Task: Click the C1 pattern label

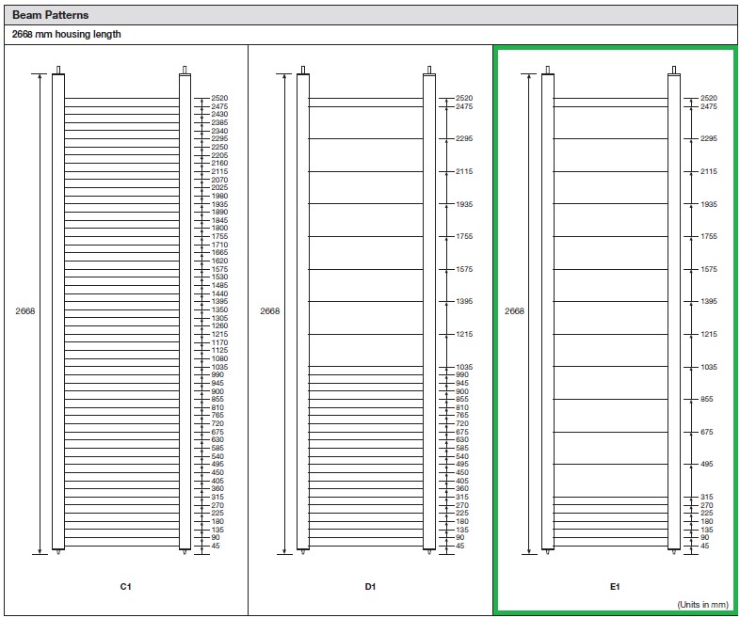Action: (x=125, y=586)
